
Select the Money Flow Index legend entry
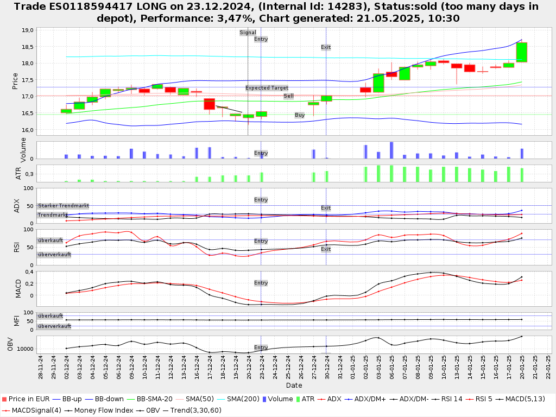tap(98, 410)
